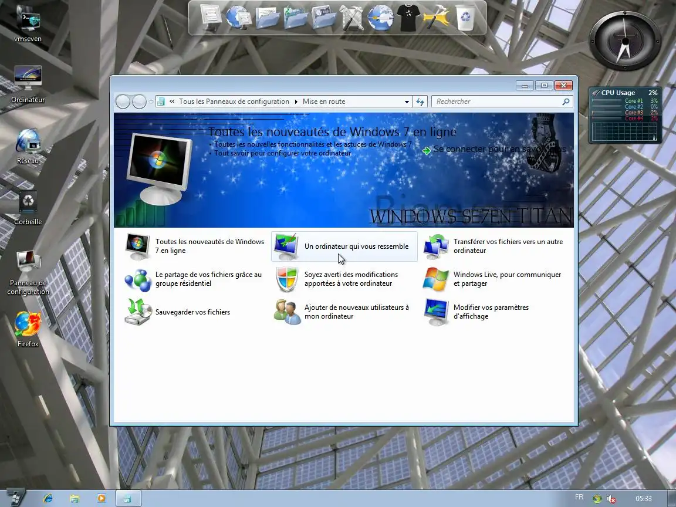The height and width of the screenshot is (507, 676).
Task: Open the recent pages dropdown next to navigation buttons
Action: (151, 102)
